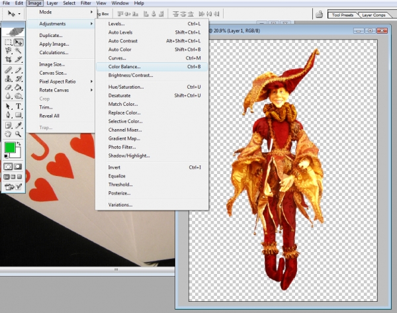Open the Window menu

120,3
